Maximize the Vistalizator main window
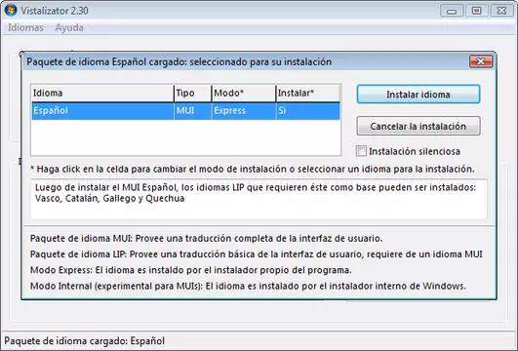518x351 pixels. 476,11
